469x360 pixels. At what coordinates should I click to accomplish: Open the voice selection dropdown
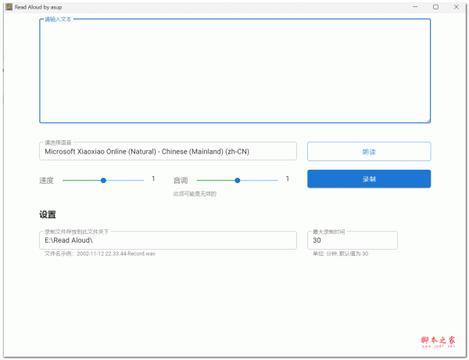click(x=168, y=151)
